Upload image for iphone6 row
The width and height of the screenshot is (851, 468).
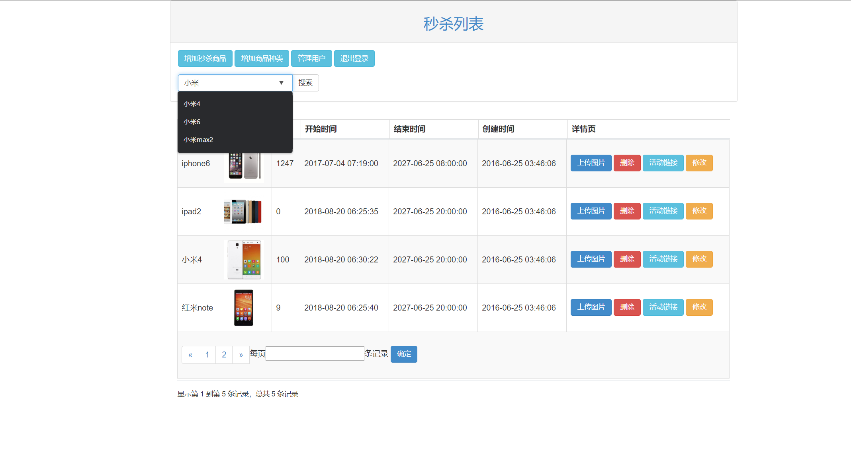coord(591,163)
